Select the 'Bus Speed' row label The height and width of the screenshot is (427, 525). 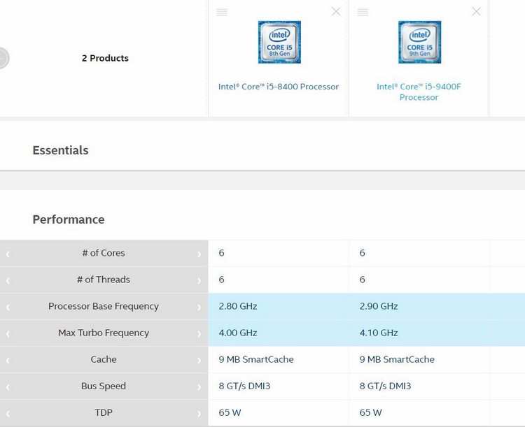(104, 386)
